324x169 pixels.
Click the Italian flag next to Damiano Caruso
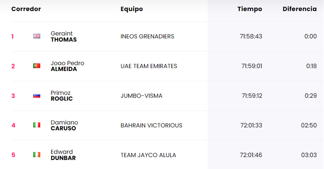click(37, 125)
